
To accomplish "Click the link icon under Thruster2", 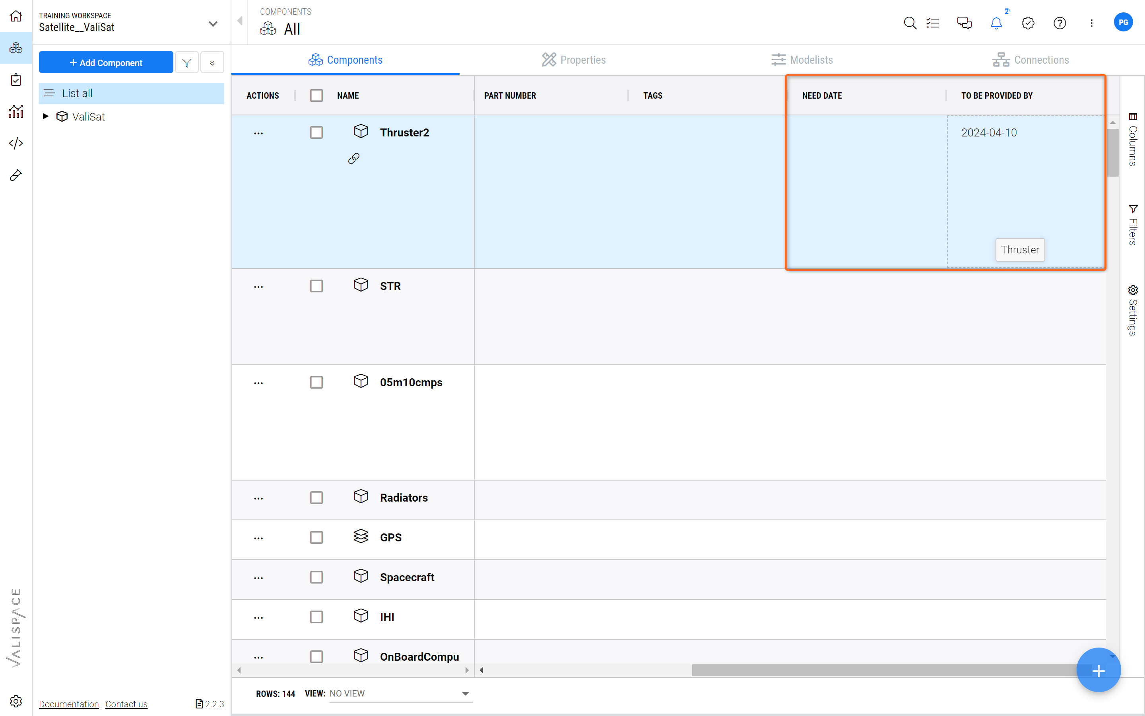I will tap(354, 158).
